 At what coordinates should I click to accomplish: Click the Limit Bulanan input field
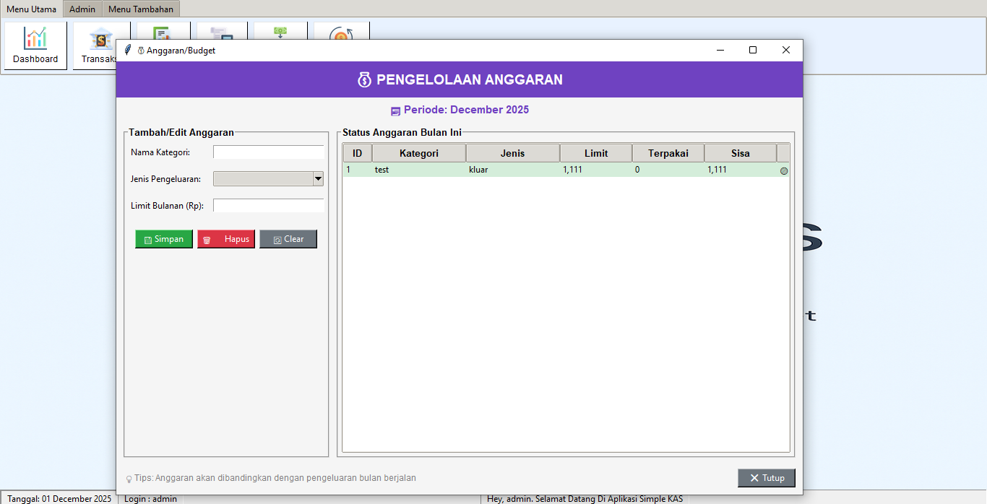click(x=268, y=205)
